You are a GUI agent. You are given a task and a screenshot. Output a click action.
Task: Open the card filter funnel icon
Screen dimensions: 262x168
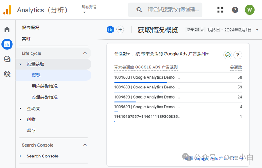pos(238,55)
